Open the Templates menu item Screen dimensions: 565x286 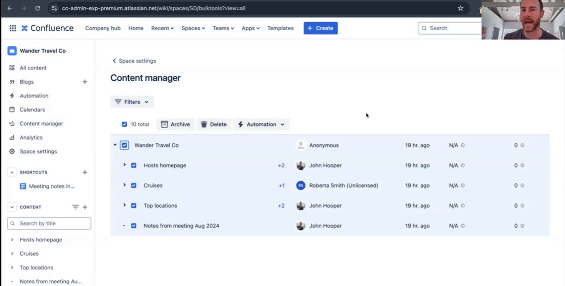tap(280, 28)
